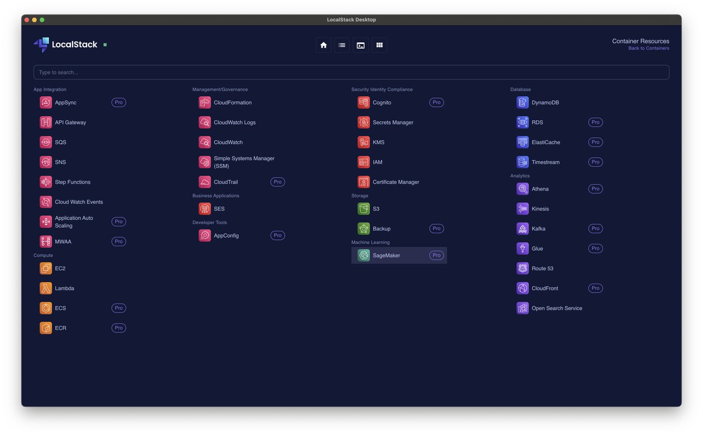The image size is (703, 435).
Task: Select the CloudWatch label
Action: pyautogui.click(x=228, y=142)
